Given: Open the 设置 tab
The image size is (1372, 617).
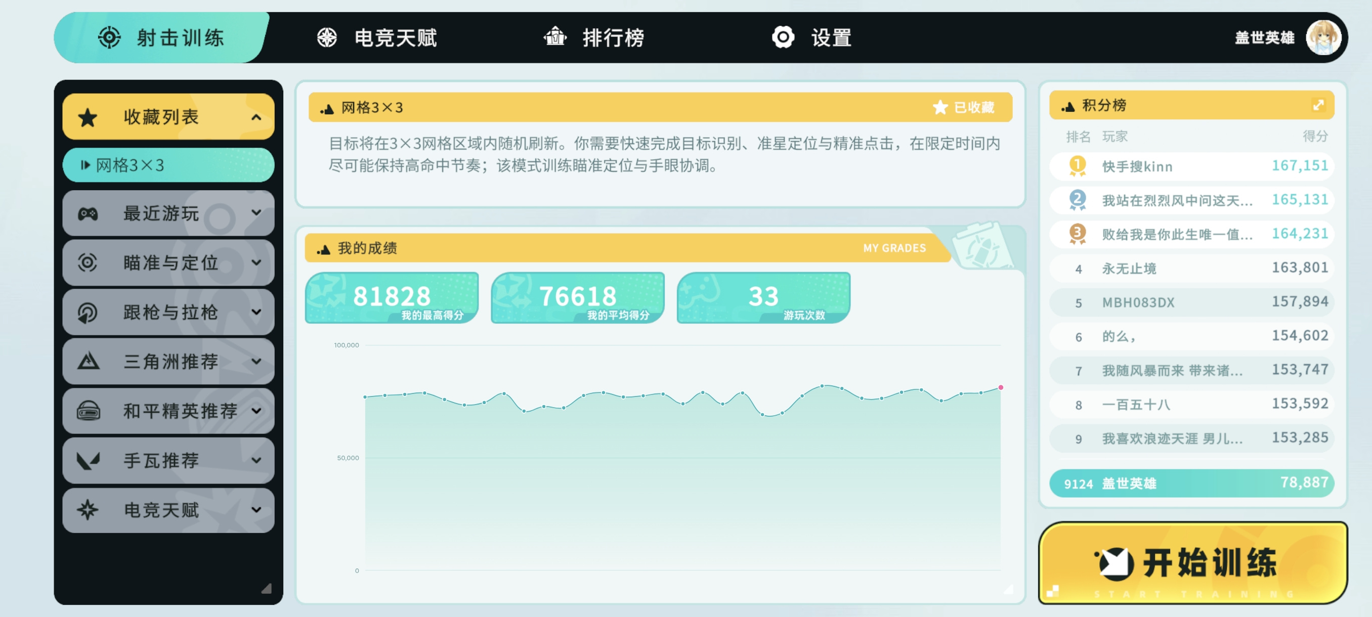Looking at the screenshot, I should click(x=812, y=38).
